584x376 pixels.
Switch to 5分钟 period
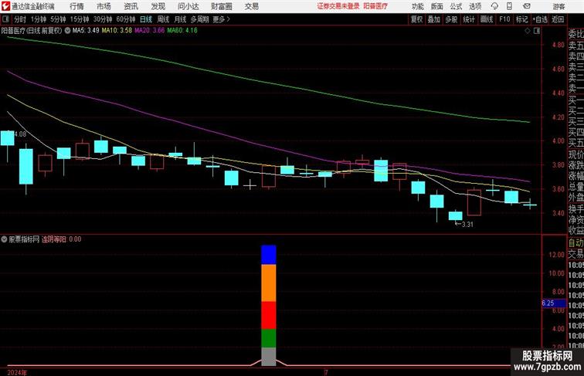coord(58,19)
